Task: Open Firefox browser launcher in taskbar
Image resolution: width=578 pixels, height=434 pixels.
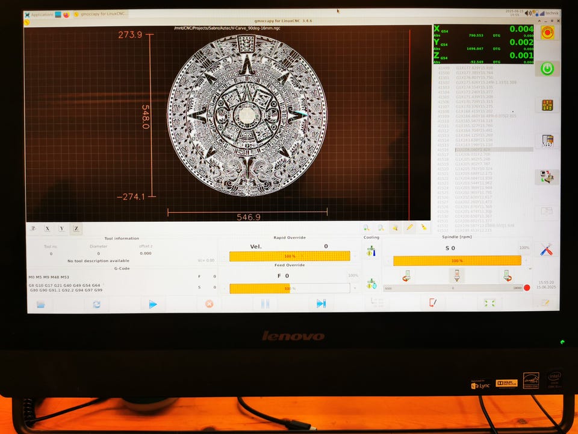Action: pyautogui.click(x=66, y=14)
